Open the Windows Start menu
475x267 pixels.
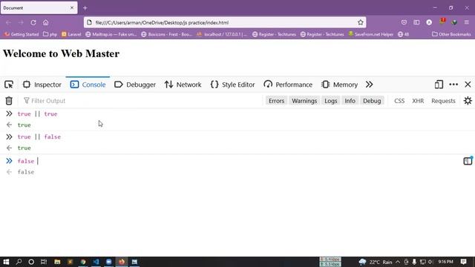[6, 262]
